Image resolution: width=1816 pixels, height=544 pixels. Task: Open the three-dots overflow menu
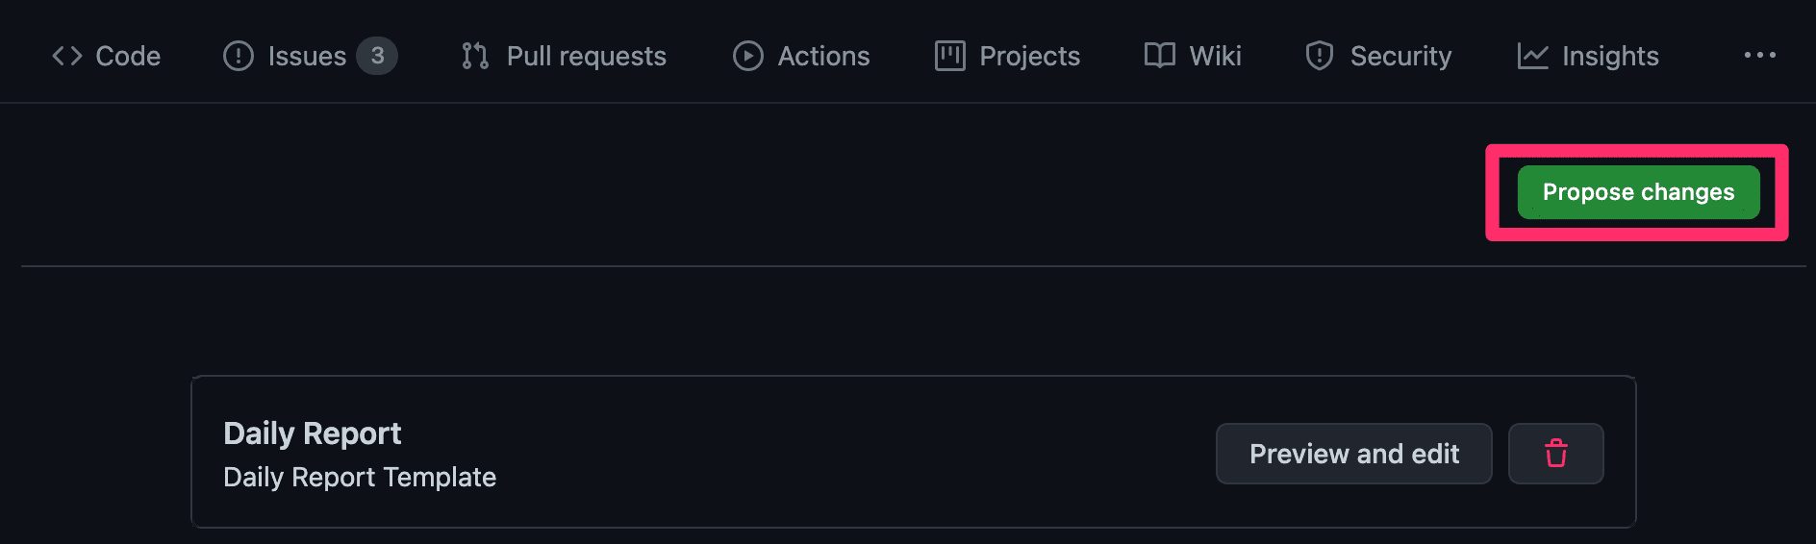tap(1759, 56)
